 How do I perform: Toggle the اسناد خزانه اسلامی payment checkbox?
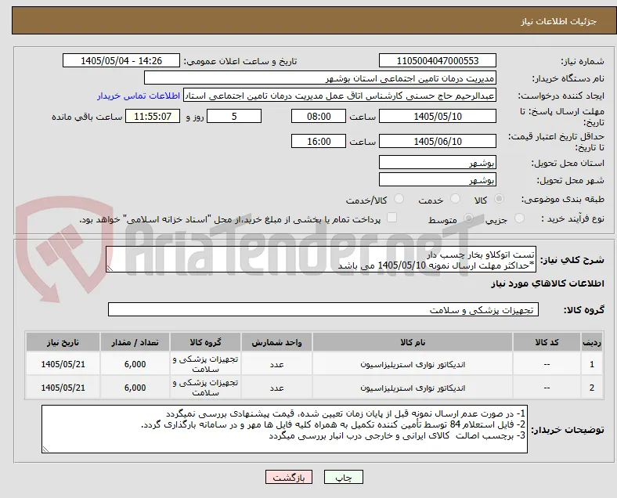[x=392, y=218]
